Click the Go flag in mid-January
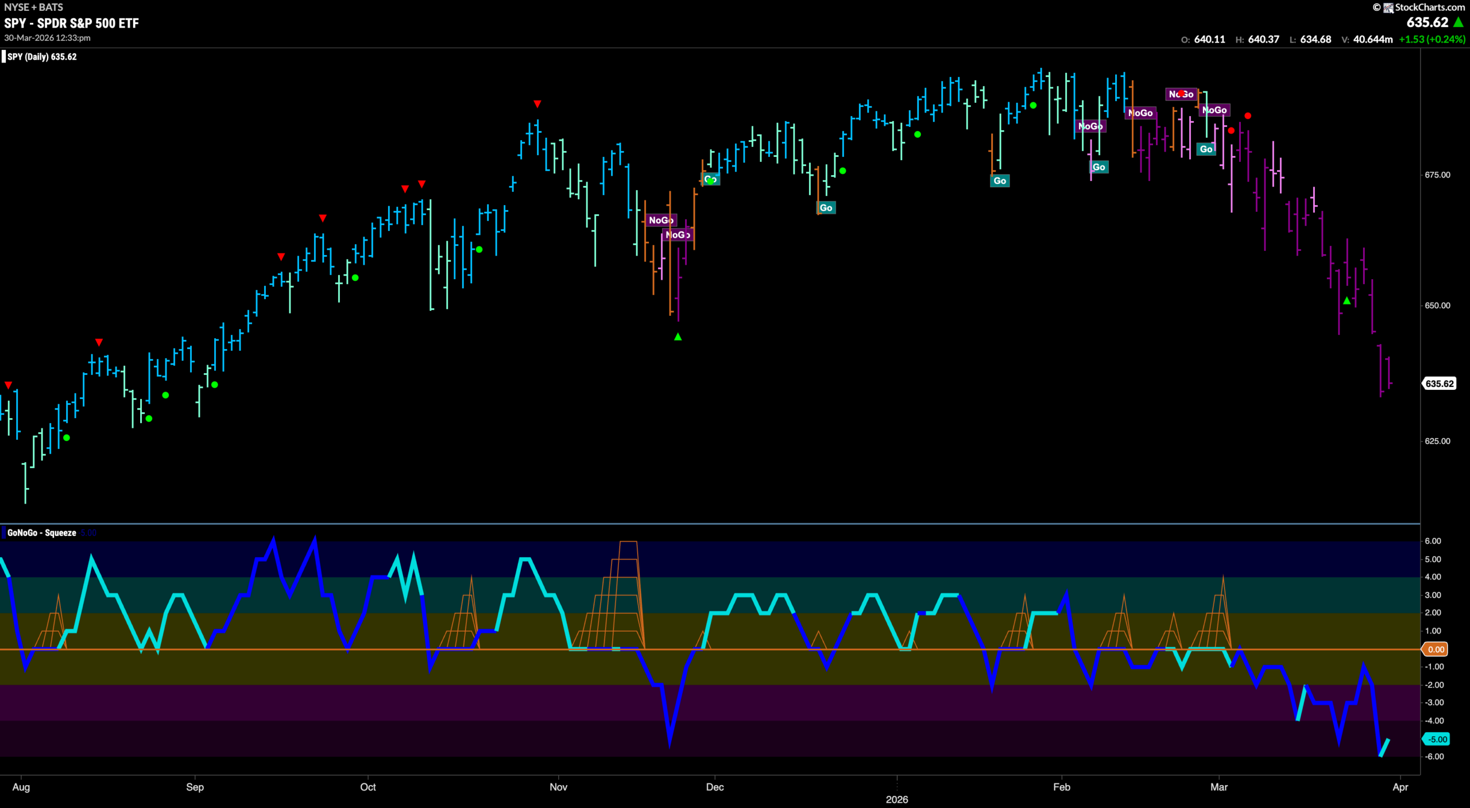1470x808 pixels. point(1000,181)
